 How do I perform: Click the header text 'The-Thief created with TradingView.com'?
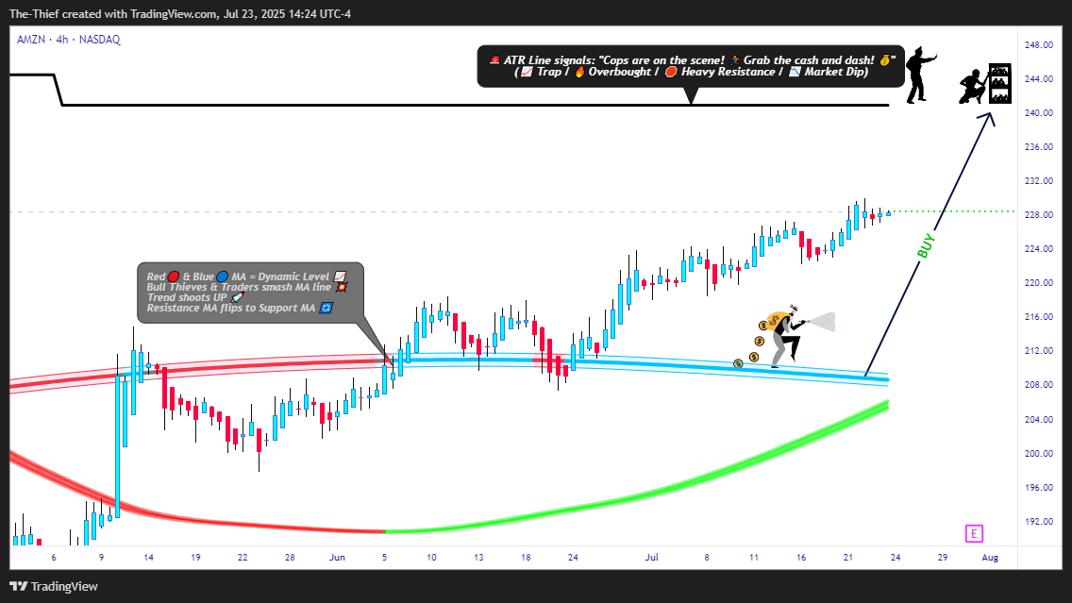113,13
